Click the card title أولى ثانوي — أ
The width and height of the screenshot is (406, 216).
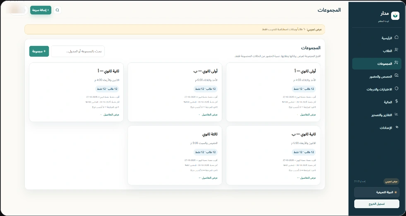[x=305, y=71]
